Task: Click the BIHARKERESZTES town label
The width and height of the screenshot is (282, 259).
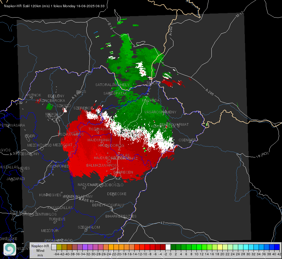Action: [121, 216]
